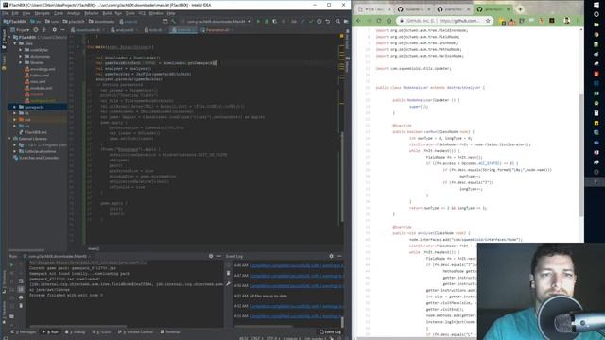Switch to the analyzer editor tab

coord(124,29)
